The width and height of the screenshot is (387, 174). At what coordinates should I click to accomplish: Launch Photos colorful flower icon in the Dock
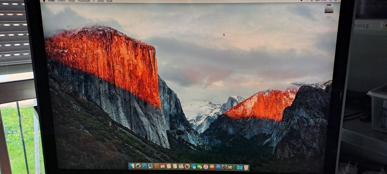click(x=187, y=166)
